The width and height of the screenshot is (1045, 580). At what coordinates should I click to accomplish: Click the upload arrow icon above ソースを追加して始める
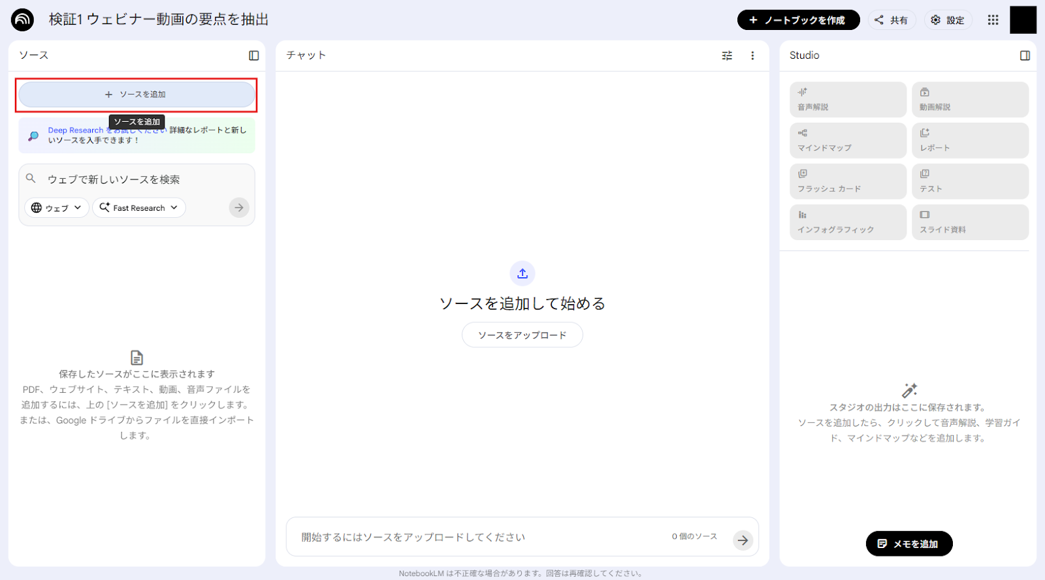522,273
